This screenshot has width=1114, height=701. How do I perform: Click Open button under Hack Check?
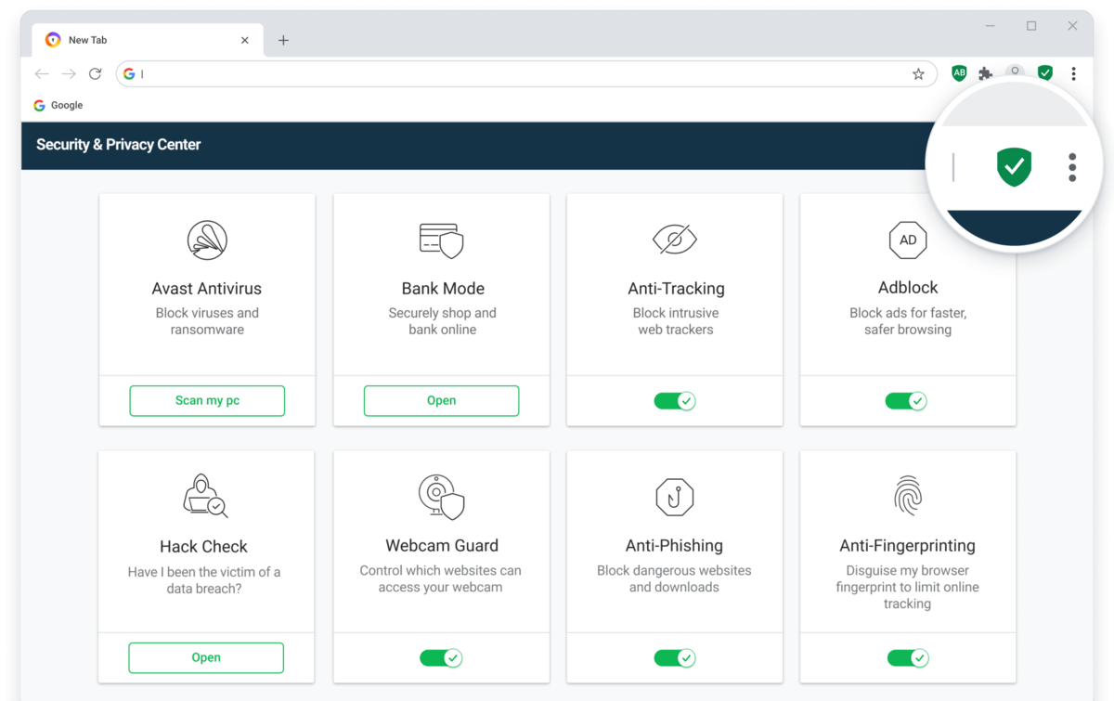[206, 657]
